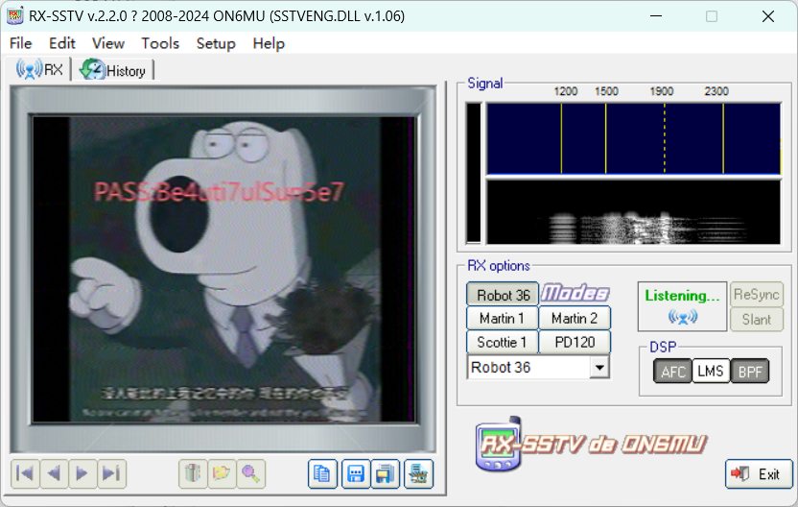Click the single floppy disk save icon
This screenshot has width=798, height=507.
click(356, 474)
